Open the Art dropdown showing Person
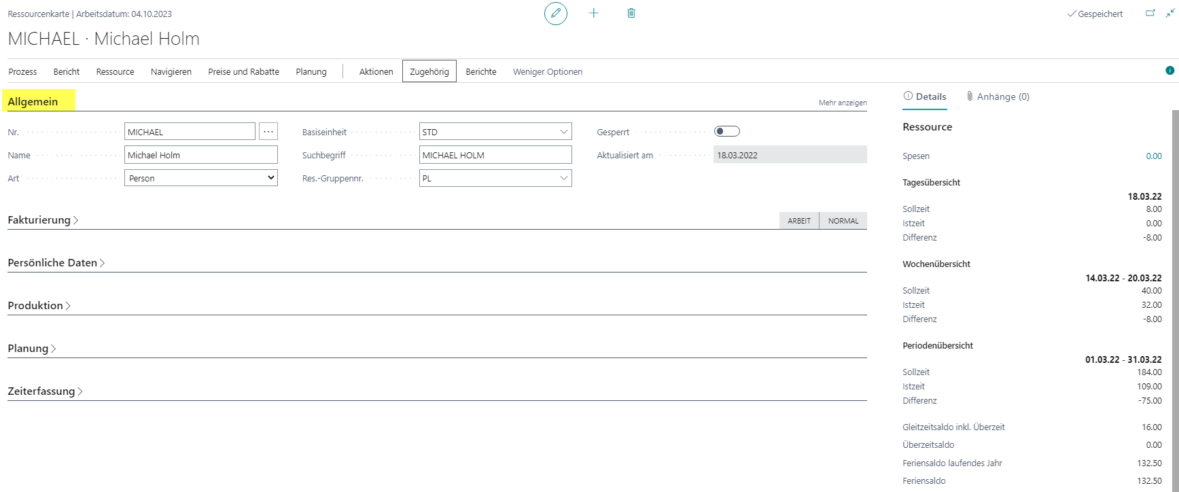 pyautogui.click(x=201, y=178)
